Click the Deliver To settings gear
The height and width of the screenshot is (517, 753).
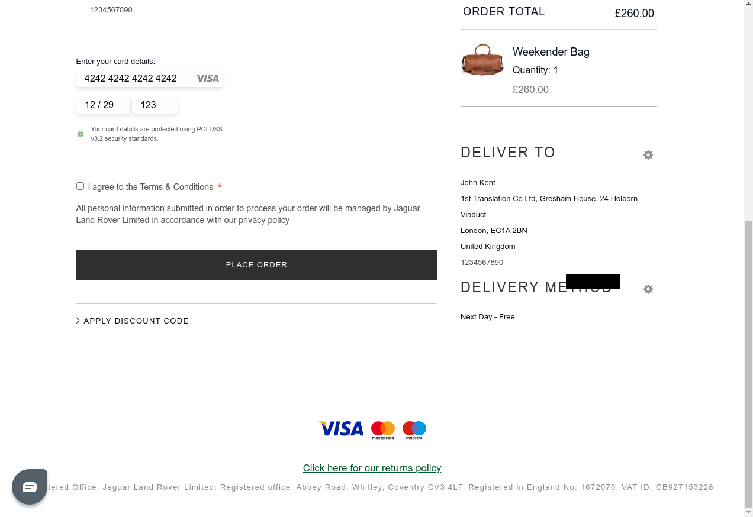[x=648, y=155]
